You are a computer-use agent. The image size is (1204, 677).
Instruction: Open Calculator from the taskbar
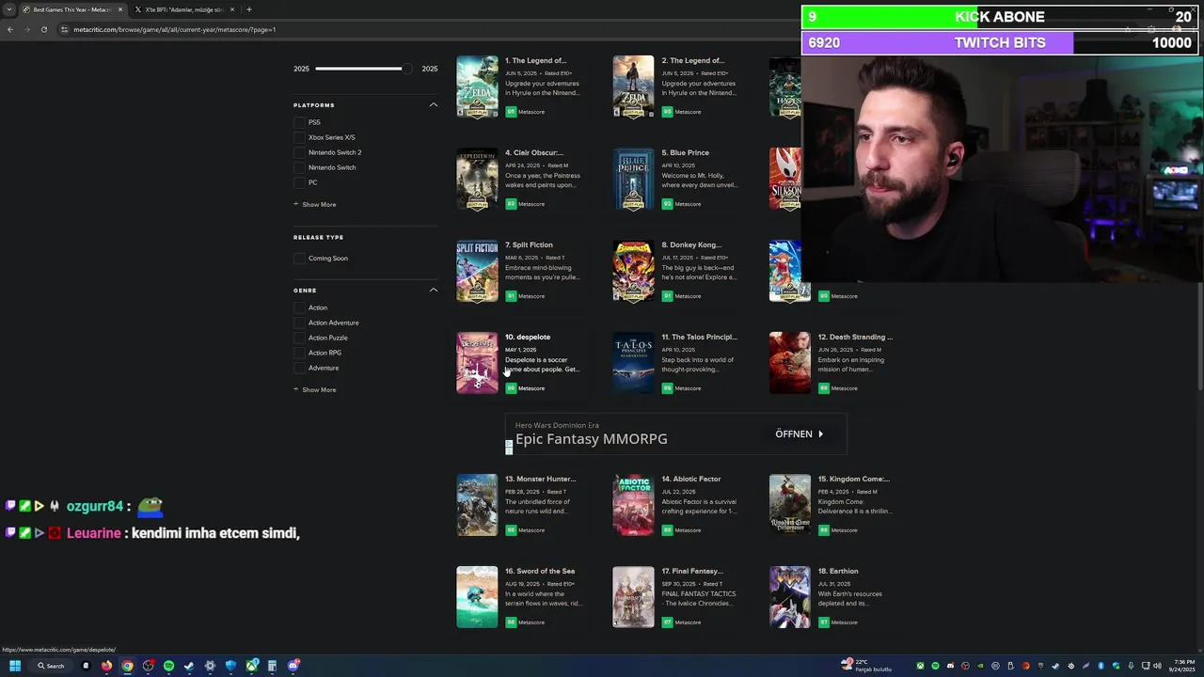pyautogui.click(x=272, y=666)
